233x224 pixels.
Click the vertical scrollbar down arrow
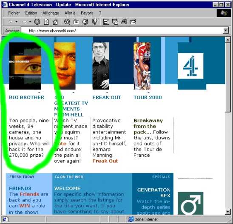(228, 212)
